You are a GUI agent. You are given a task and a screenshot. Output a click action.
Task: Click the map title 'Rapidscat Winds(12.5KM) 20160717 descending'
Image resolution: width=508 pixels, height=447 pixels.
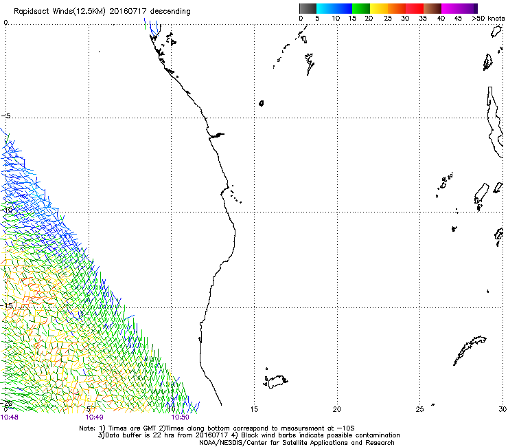[x=102, y=12]
